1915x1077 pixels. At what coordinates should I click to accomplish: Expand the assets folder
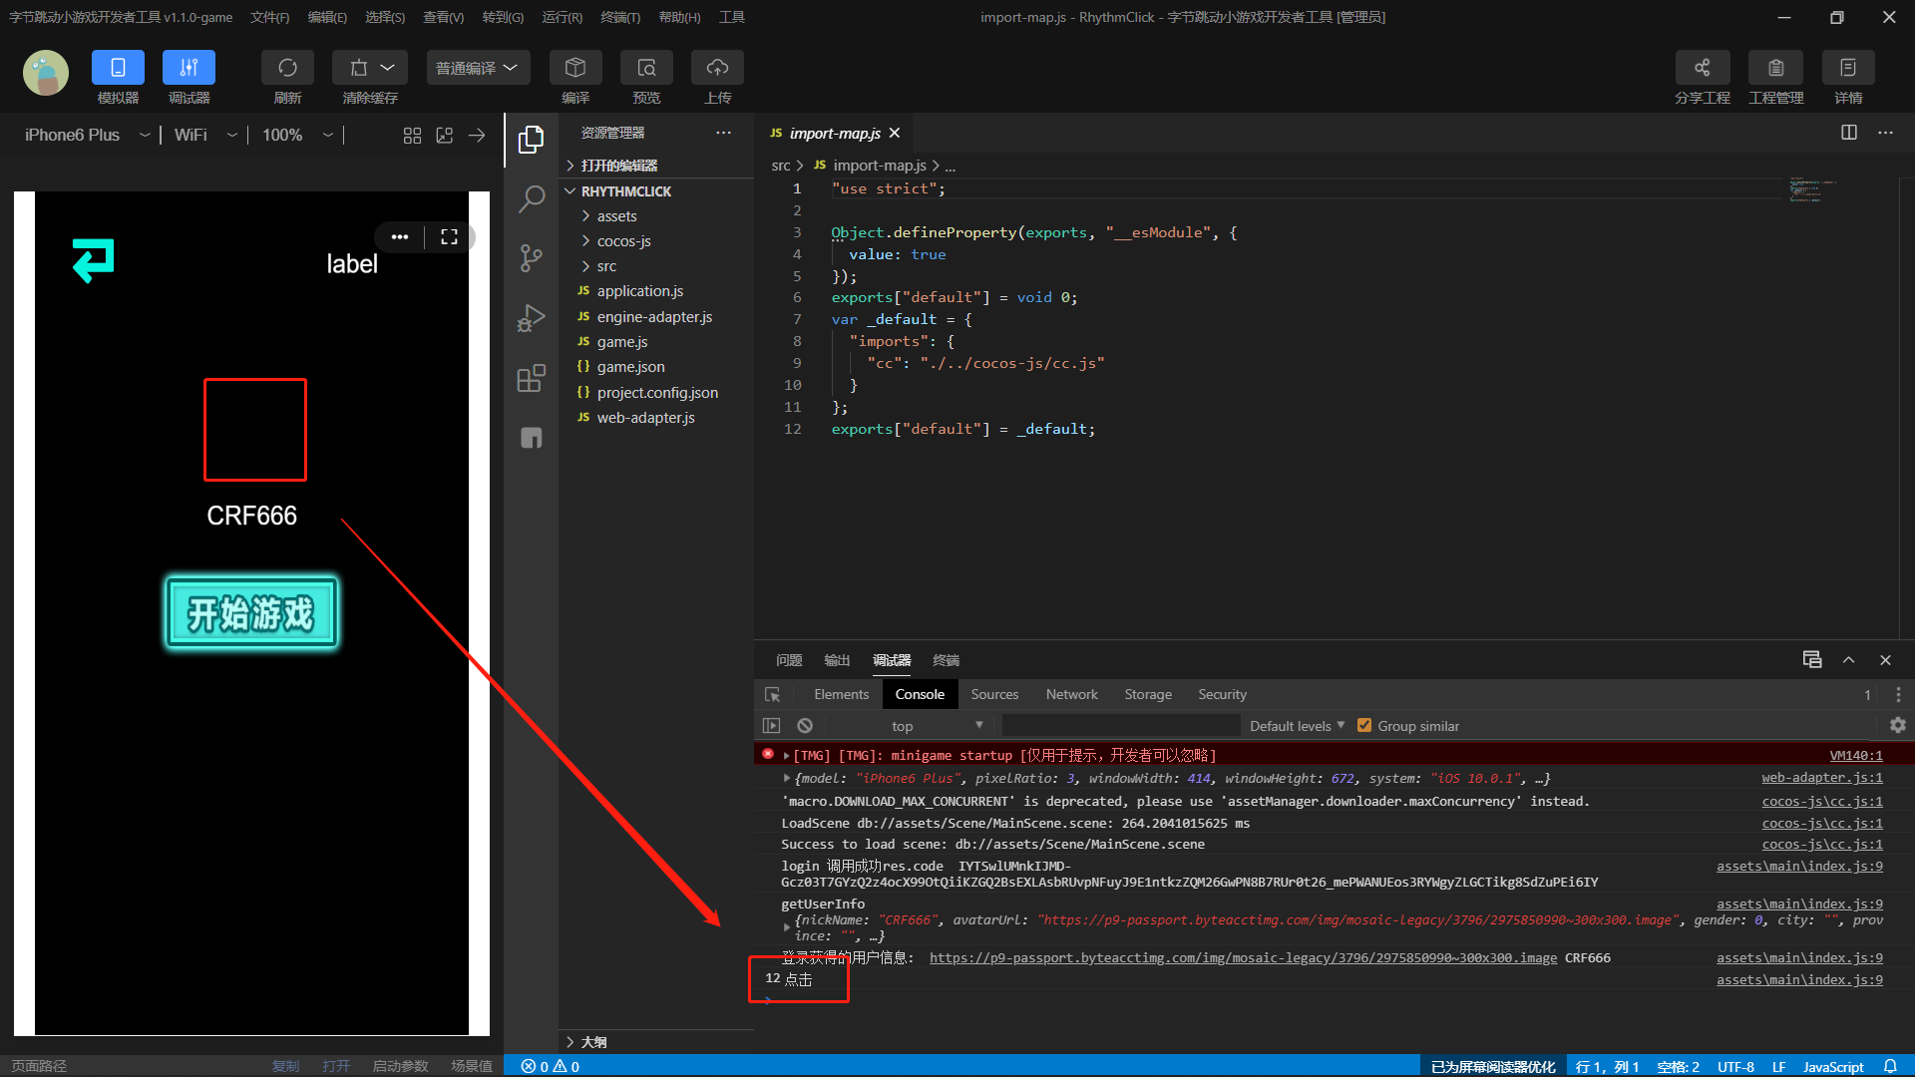(616, 216)
